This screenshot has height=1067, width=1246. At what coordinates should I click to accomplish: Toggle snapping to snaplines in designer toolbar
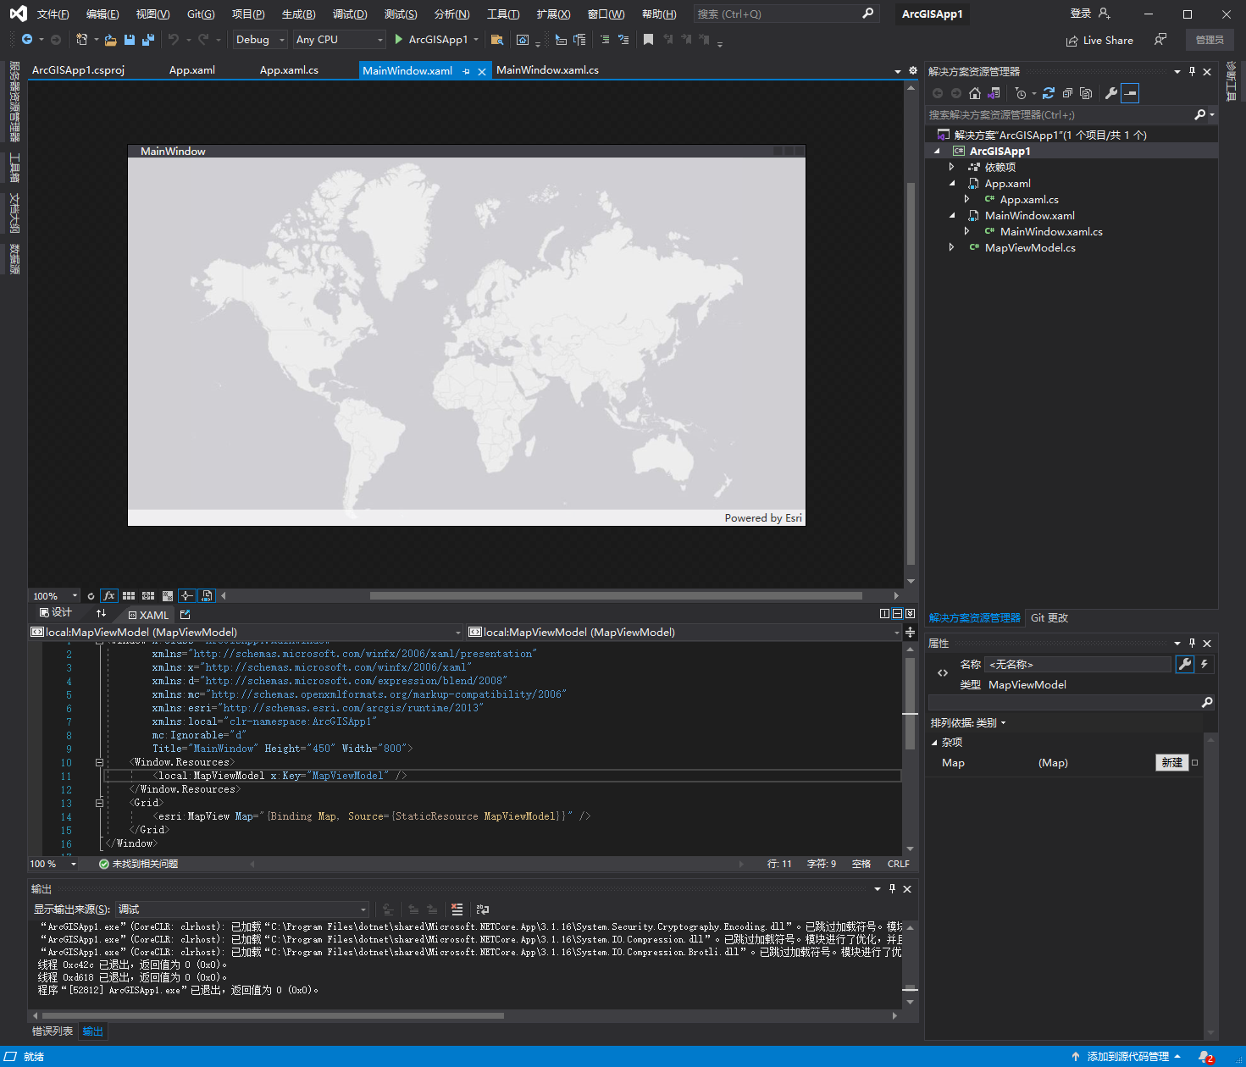coord(187,596)
